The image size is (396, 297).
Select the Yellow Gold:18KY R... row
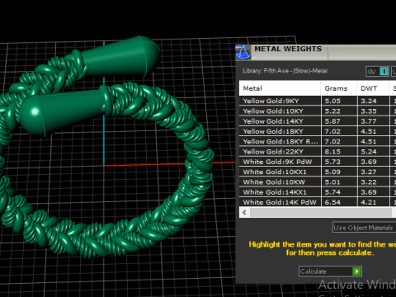point(318,142)
